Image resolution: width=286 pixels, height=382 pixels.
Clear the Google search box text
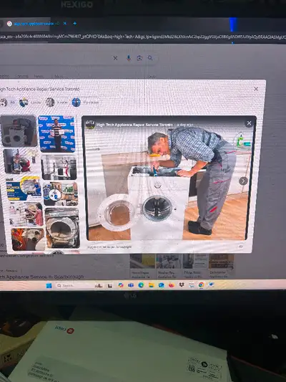pyautogui.click(x=115, y=58)
